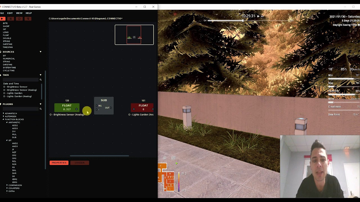
Task: Select the NUMERICAL source item
Action: 9,59
